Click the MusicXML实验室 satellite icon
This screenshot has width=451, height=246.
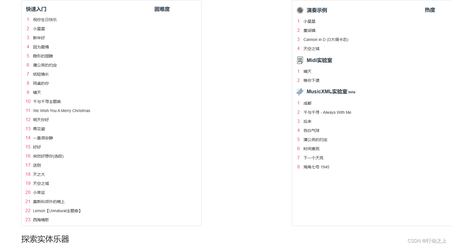coord(300,92)
